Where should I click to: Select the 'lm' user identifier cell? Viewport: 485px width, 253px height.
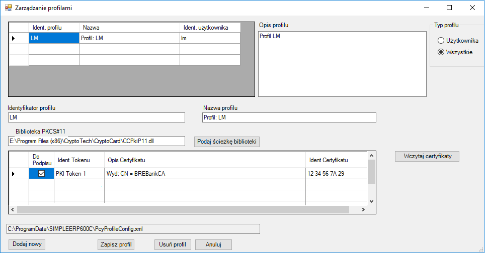coord(210,38)
